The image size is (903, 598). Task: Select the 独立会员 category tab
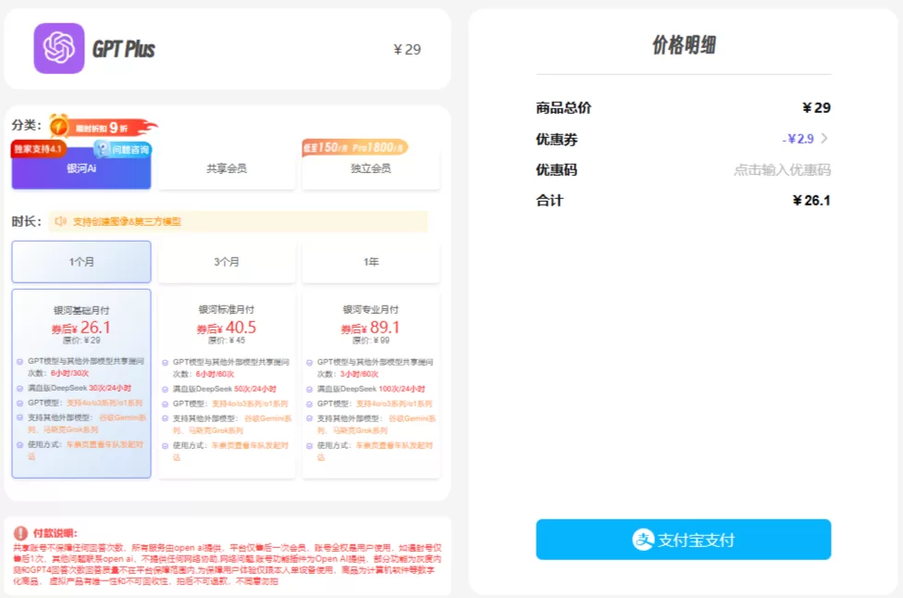tap(371, 168)
